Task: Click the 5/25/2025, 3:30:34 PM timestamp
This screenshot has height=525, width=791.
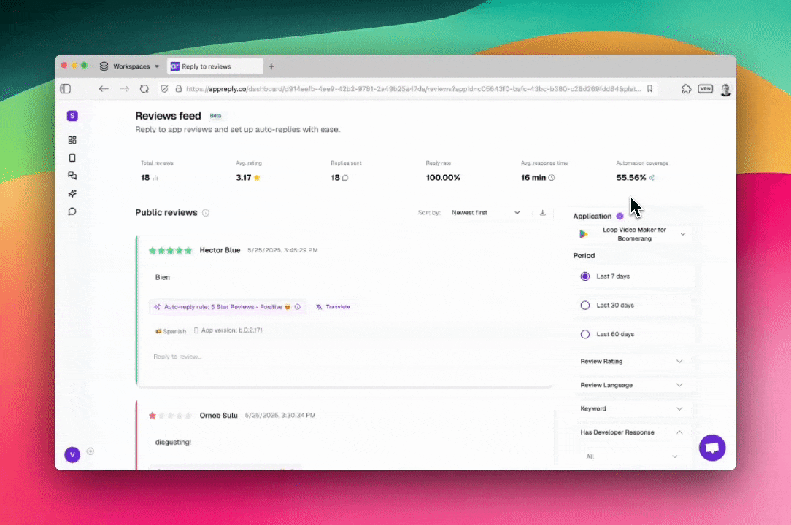Action: (280, 415)
